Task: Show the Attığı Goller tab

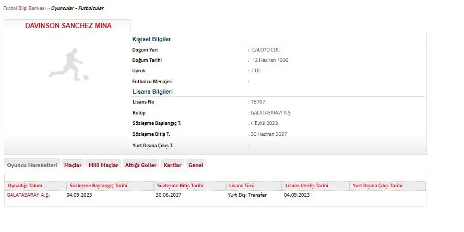Action: 140,165
